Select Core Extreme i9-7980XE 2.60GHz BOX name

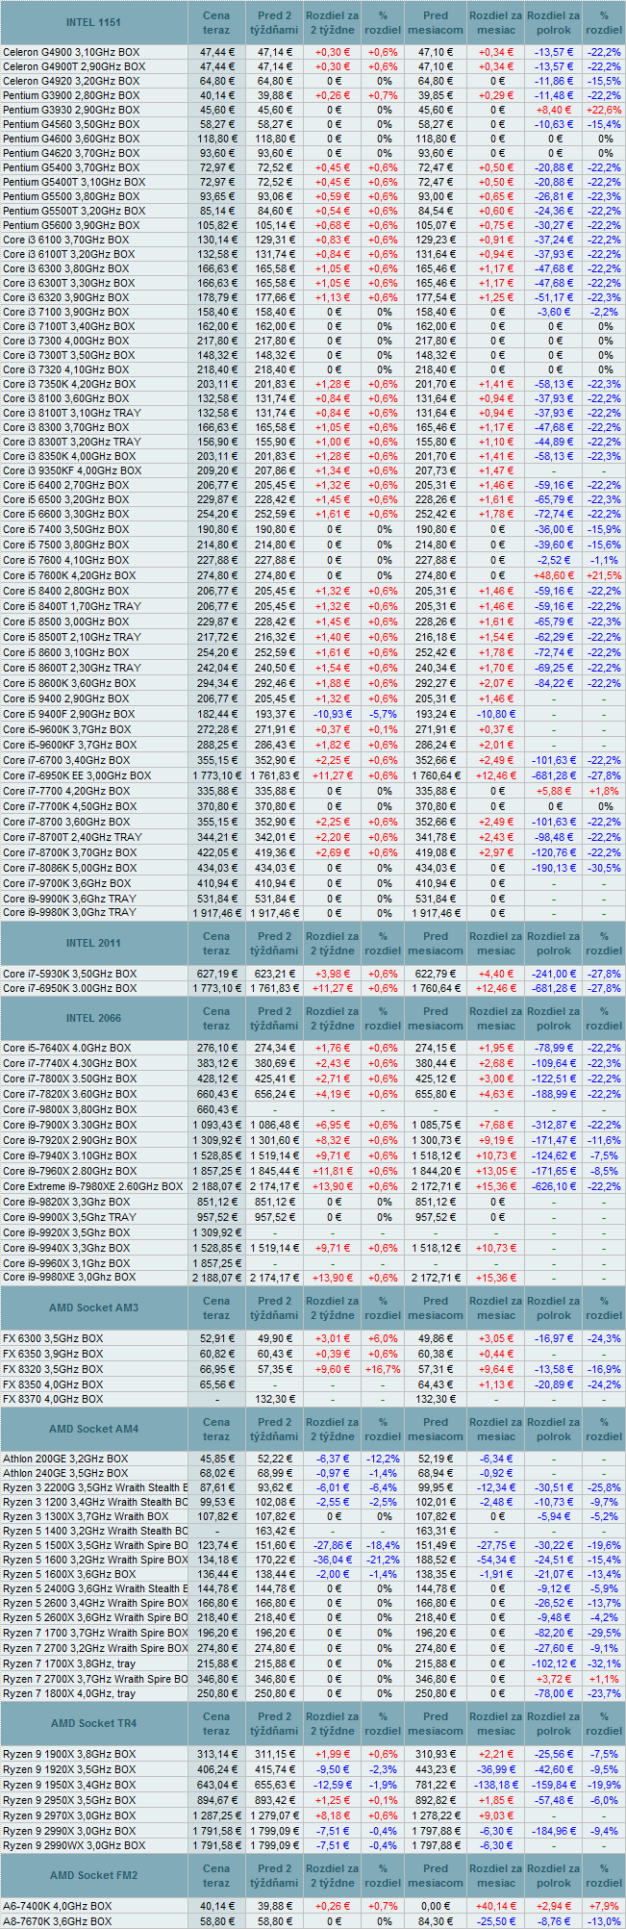click(92, 1186)
